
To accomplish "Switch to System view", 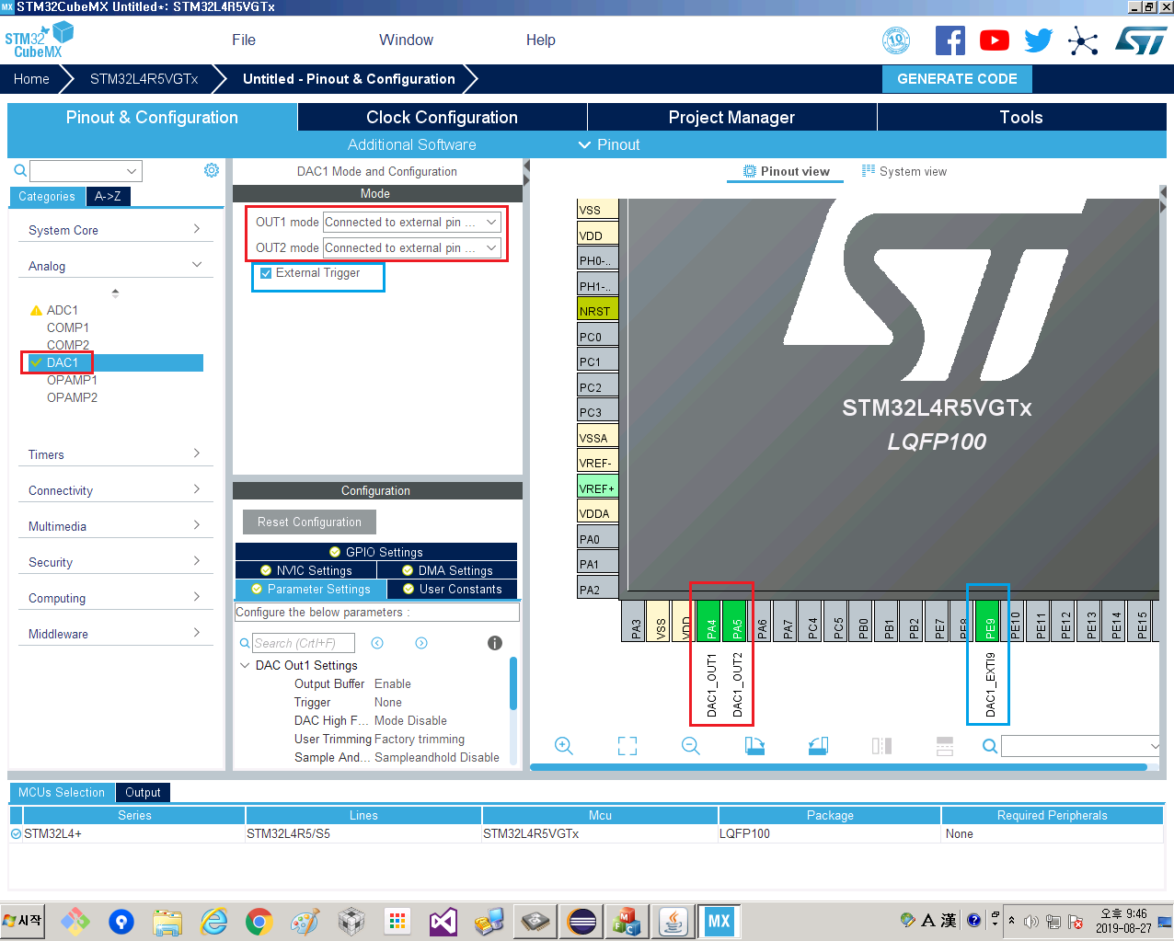I will 904,171.
